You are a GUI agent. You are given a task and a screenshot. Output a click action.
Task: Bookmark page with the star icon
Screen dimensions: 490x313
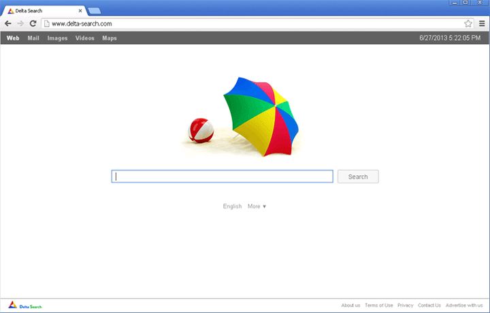[x=468, y=24]
